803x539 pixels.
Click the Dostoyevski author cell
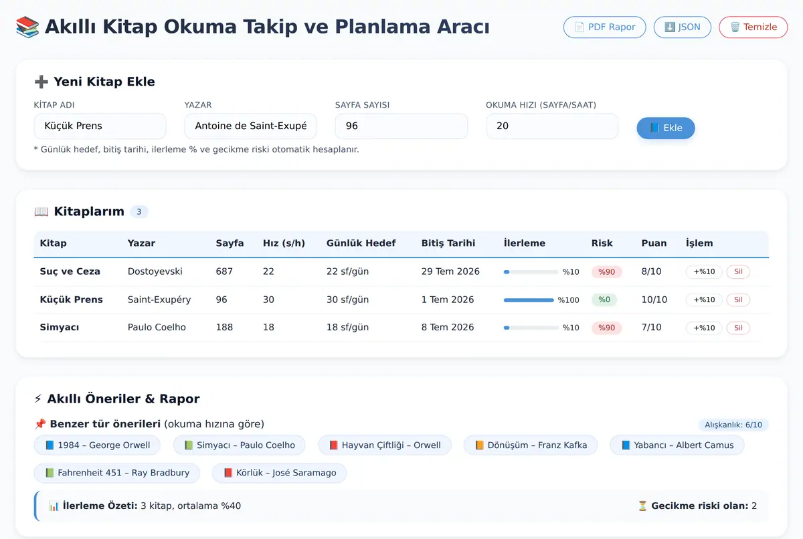(155, 272)
